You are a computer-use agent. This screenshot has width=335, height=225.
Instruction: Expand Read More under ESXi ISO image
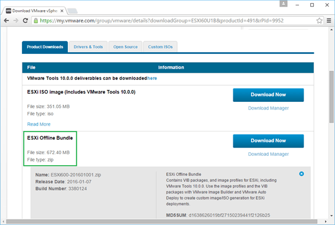point(38,124)
